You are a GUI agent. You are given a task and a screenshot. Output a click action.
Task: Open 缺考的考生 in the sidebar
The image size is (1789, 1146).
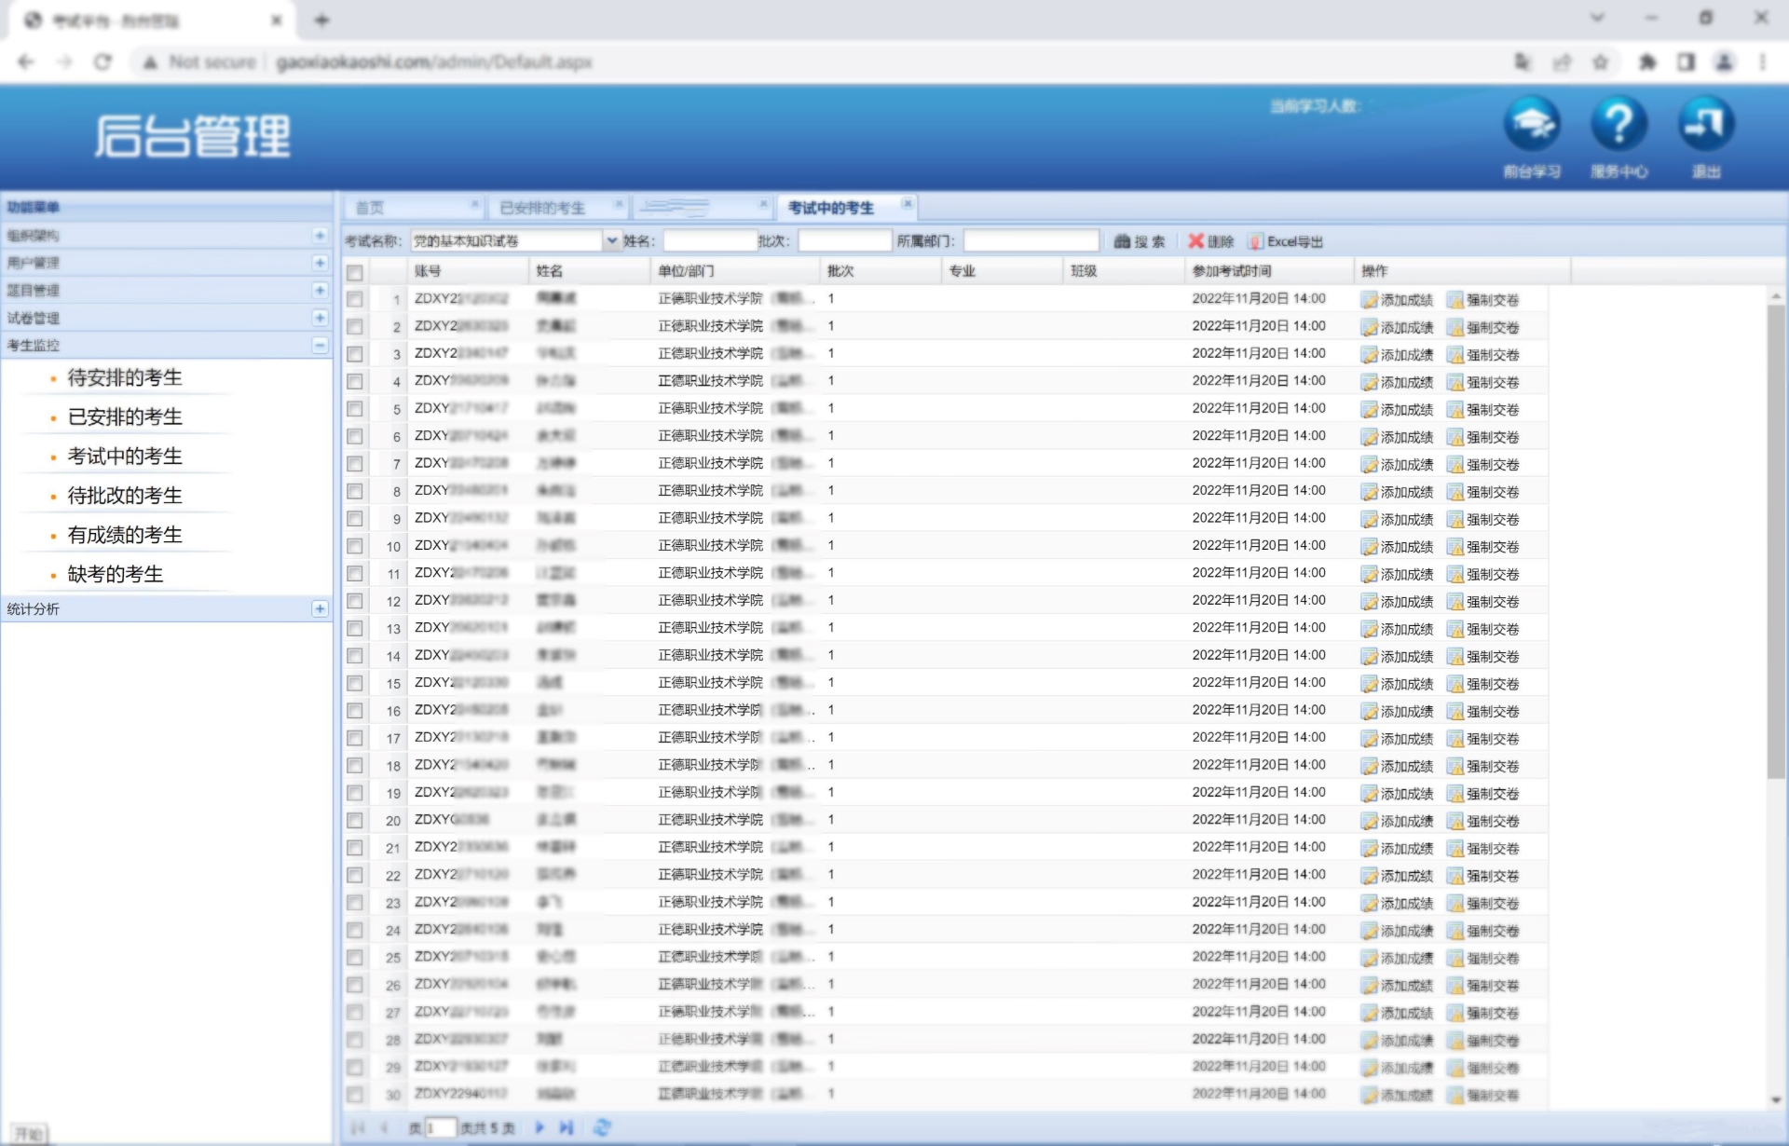116,574
